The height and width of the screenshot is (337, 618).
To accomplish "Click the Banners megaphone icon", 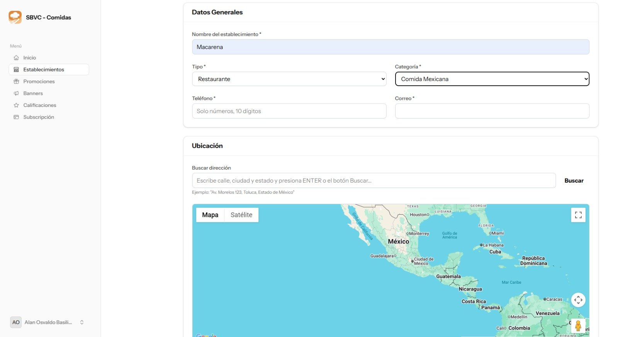I will [x=16, y=93].
